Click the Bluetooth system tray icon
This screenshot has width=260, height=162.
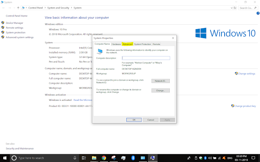[x=205, y=158]
